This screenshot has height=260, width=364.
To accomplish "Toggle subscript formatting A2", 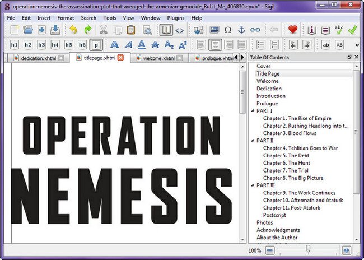I will click(x=169, y=45).
